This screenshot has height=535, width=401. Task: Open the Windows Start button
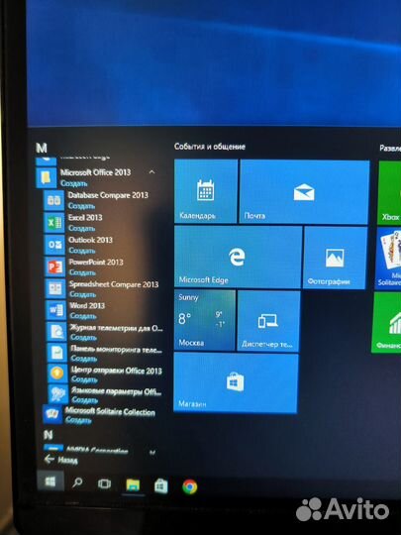(x=50, y=481)
